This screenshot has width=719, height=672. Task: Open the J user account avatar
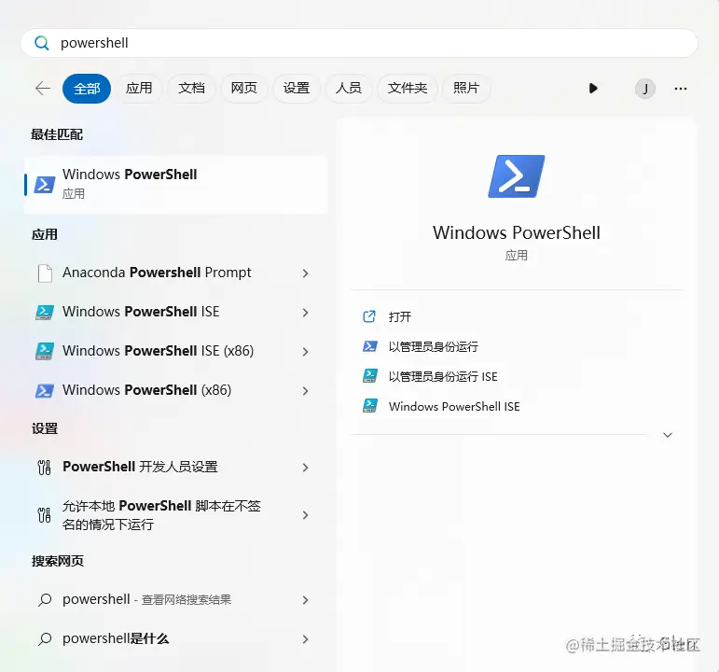pyautogui.click(x=644, y=88)
